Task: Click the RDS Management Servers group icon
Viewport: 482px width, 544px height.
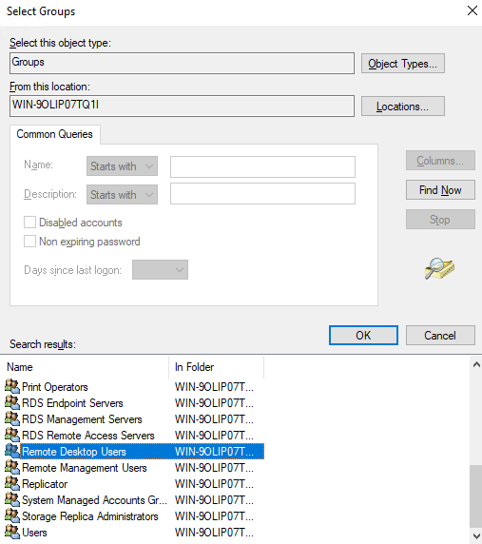Action: tap(12, 418)
